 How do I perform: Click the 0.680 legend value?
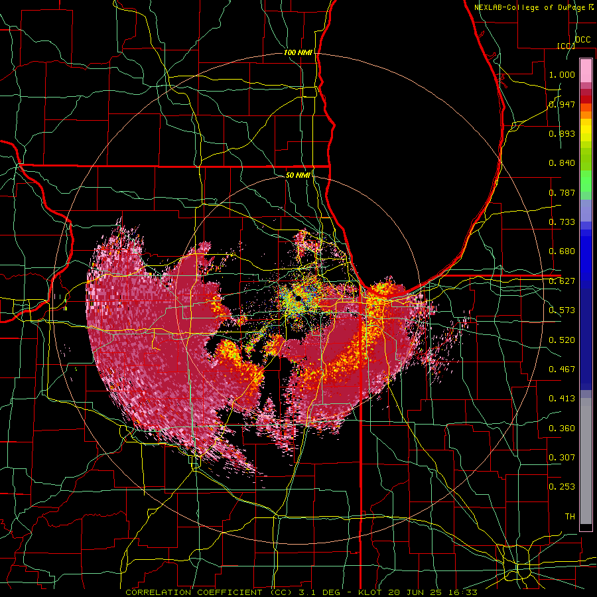tap(562, 251)
